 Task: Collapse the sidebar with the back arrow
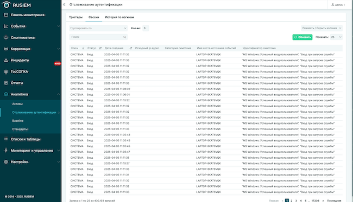click(x=64, y=4)
